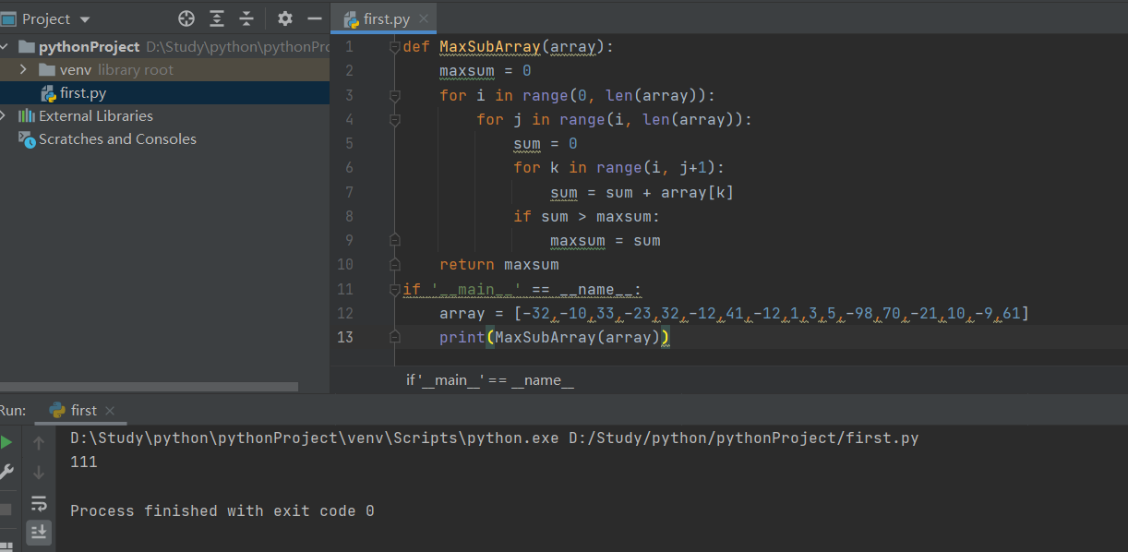Click the Expand All icon in Project panel
The width and height of the screenshot is (1128, 552).
pos(217,18)
